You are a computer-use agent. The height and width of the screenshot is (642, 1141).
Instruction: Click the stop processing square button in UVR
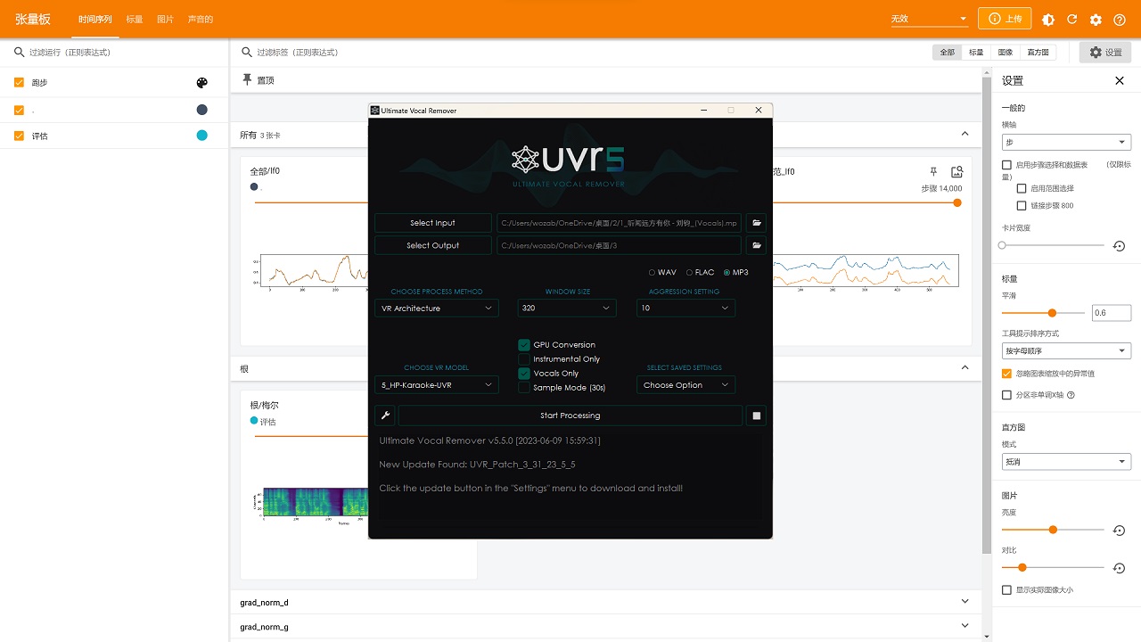pyautogui.click(x=756, y=416)
